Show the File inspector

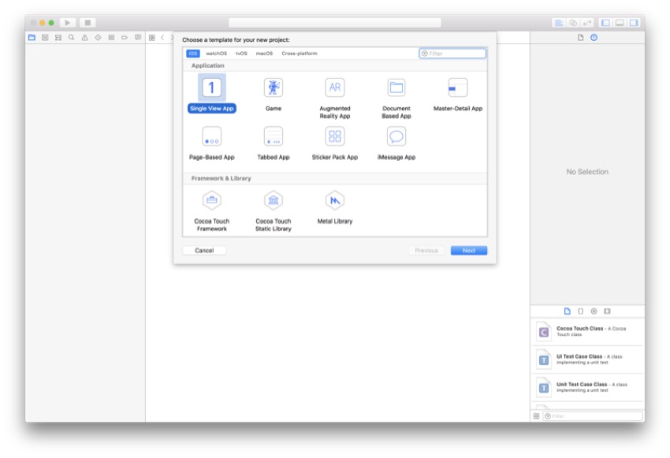pos(580,38)
